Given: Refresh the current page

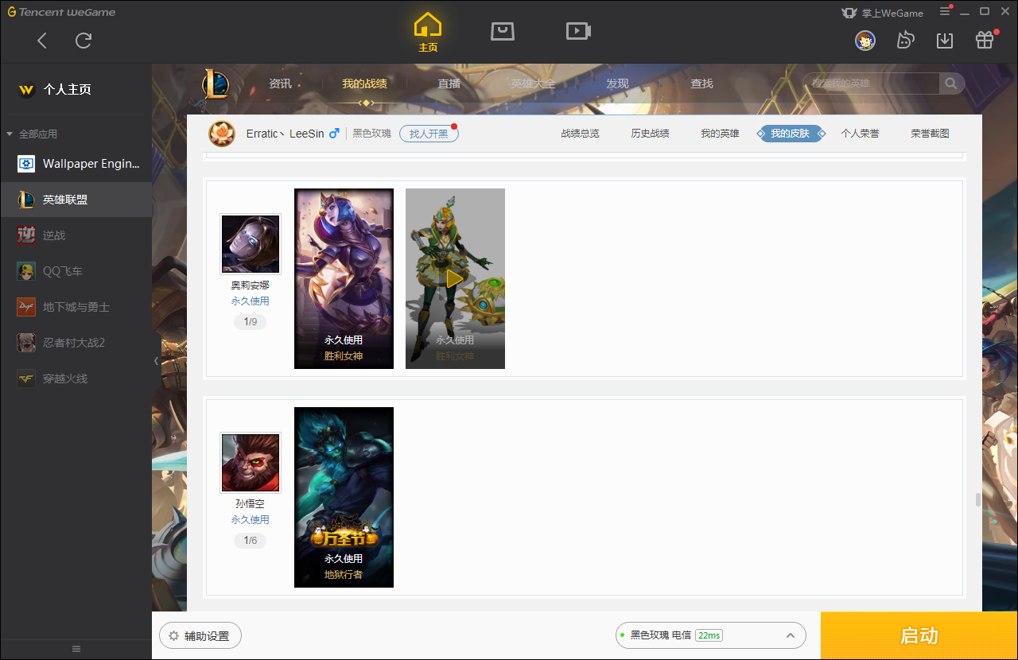Looking at the screenshot, I should coord(84,41).
